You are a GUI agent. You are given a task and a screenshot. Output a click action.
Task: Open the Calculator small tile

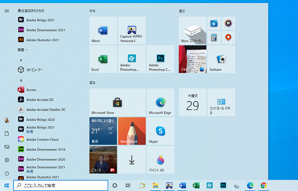[x=214, y=38]
